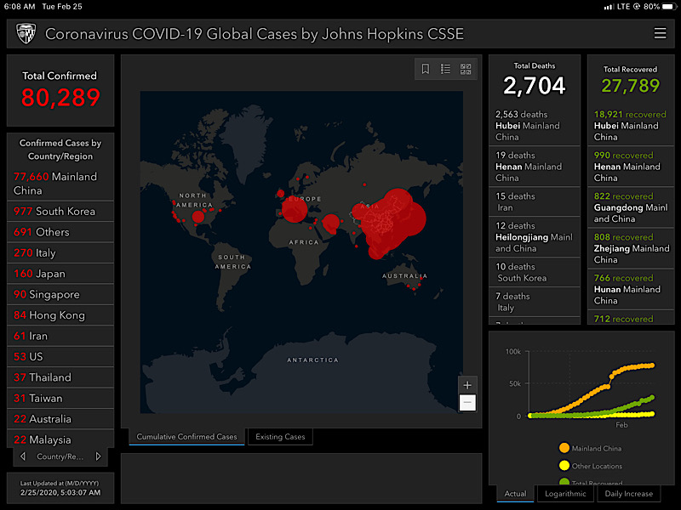Click the red circle over the United States

point(198,217)
